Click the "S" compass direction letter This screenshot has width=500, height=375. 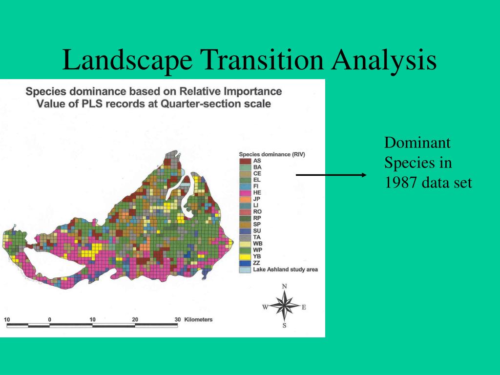[x=285, y=325]
